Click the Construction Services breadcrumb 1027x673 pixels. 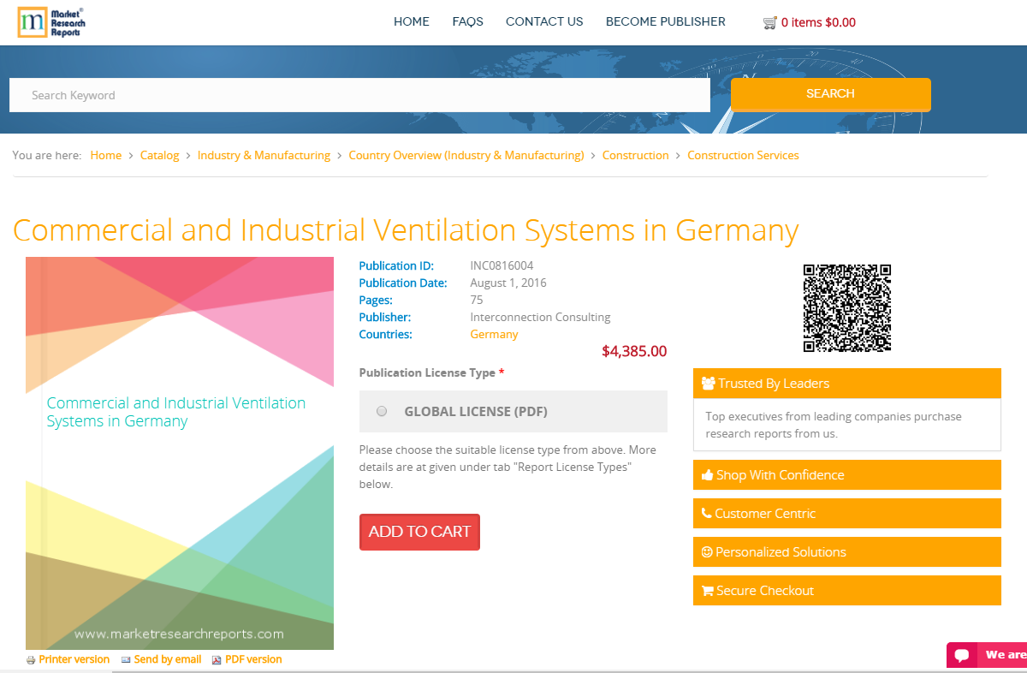tap(743, 155)
